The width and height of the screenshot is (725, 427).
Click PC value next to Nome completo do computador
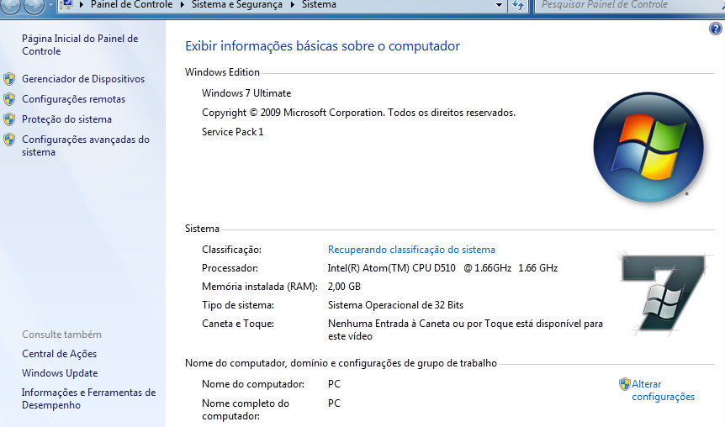(x=334, y=403)
